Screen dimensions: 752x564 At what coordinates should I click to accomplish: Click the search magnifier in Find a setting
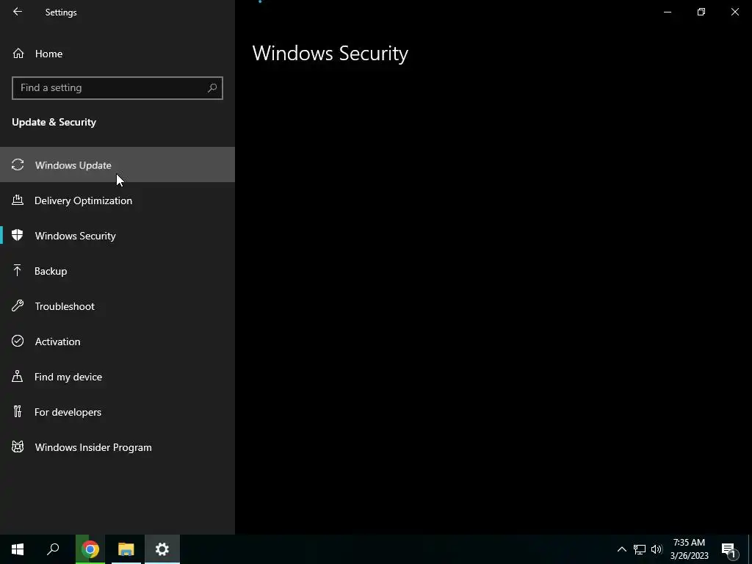212,88
